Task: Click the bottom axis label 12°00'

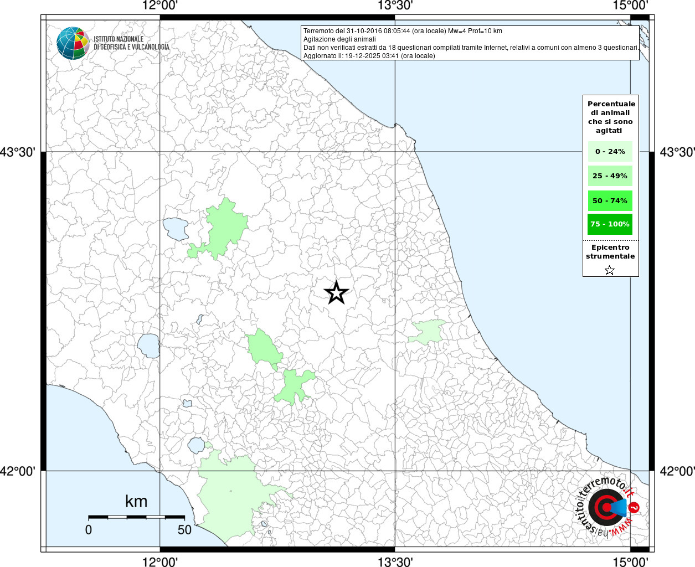Action: (x=160, y=561)
